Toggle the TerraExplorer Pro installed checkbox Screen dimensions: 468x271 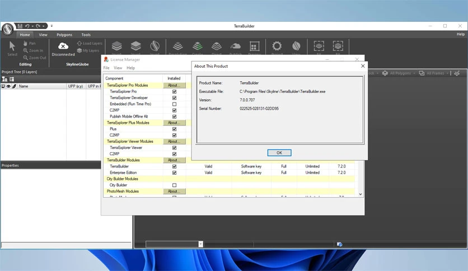[174, 92]
